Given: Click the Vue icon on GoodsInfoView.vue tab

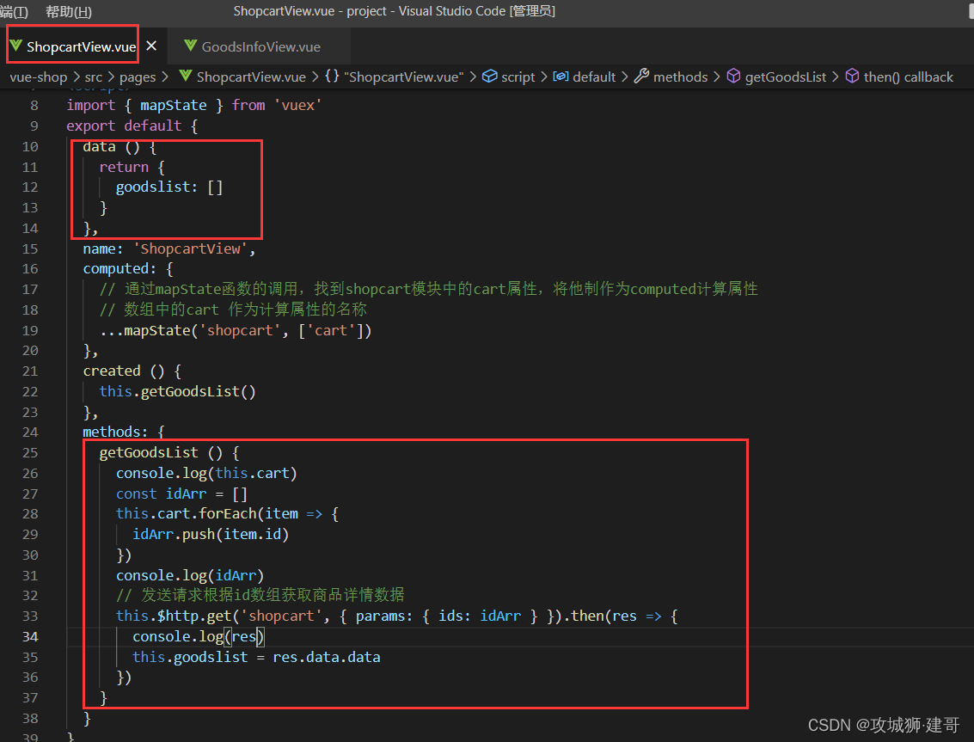Looking at the screenshot, I should click(x=190, y=46).
